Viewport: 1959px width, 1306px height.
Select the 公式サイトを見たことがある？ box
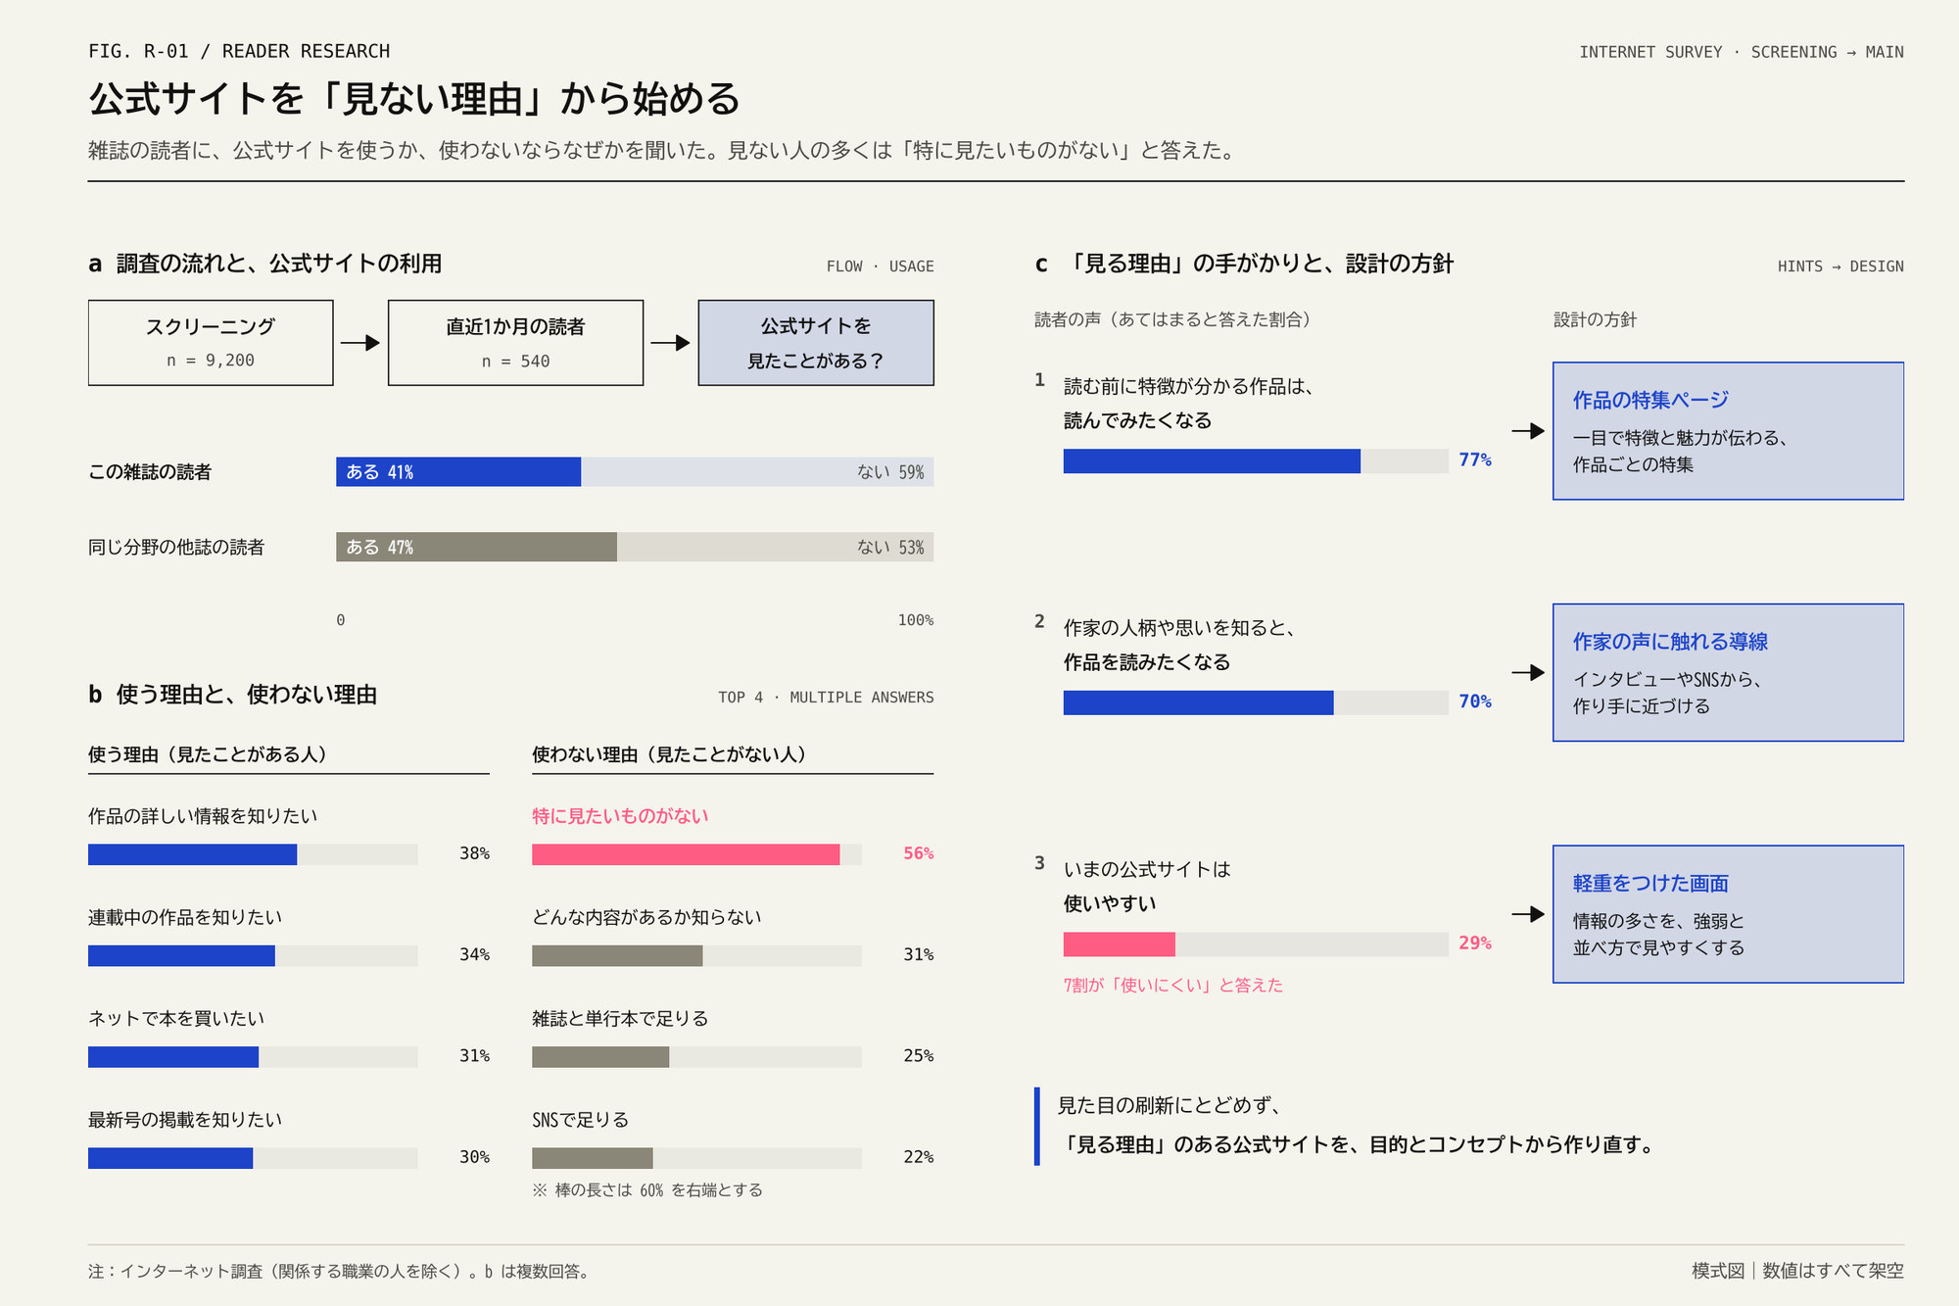(x=816, y=343)
